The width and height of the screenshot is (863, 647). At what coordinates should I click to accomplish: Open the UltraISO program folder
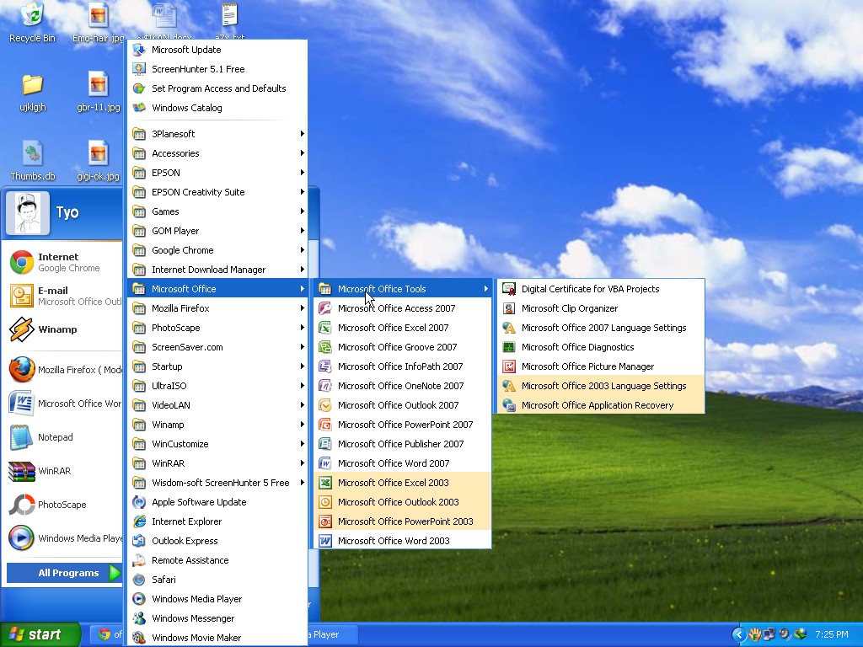[x=217, y=386]
